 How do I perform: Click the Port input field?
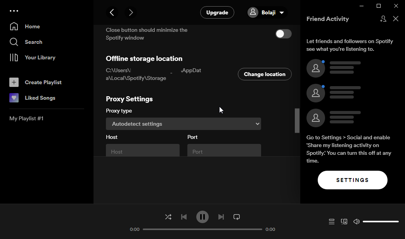224,151
